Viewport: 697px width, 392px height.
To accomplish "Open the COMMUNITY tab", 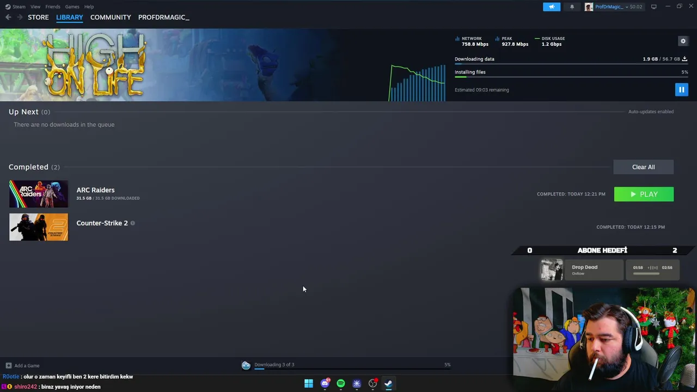I will 111,17.
